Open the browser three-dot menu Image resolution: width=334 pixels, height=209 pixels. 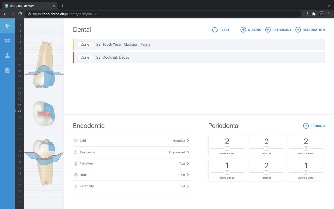click(329, 14)
